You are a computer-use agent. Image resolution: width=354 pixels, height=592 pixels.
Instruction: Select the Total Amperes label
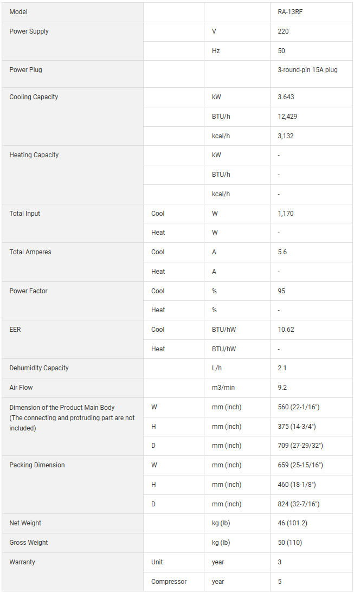[30, 252]
